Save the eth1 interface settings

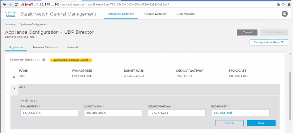pyautogui.click(x=261, y=123)
